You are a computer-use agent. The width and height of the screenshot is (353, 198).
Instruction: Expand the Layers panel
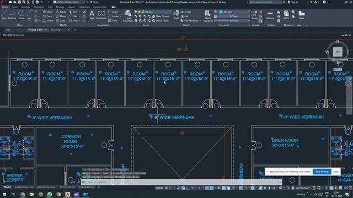[147, 25]
